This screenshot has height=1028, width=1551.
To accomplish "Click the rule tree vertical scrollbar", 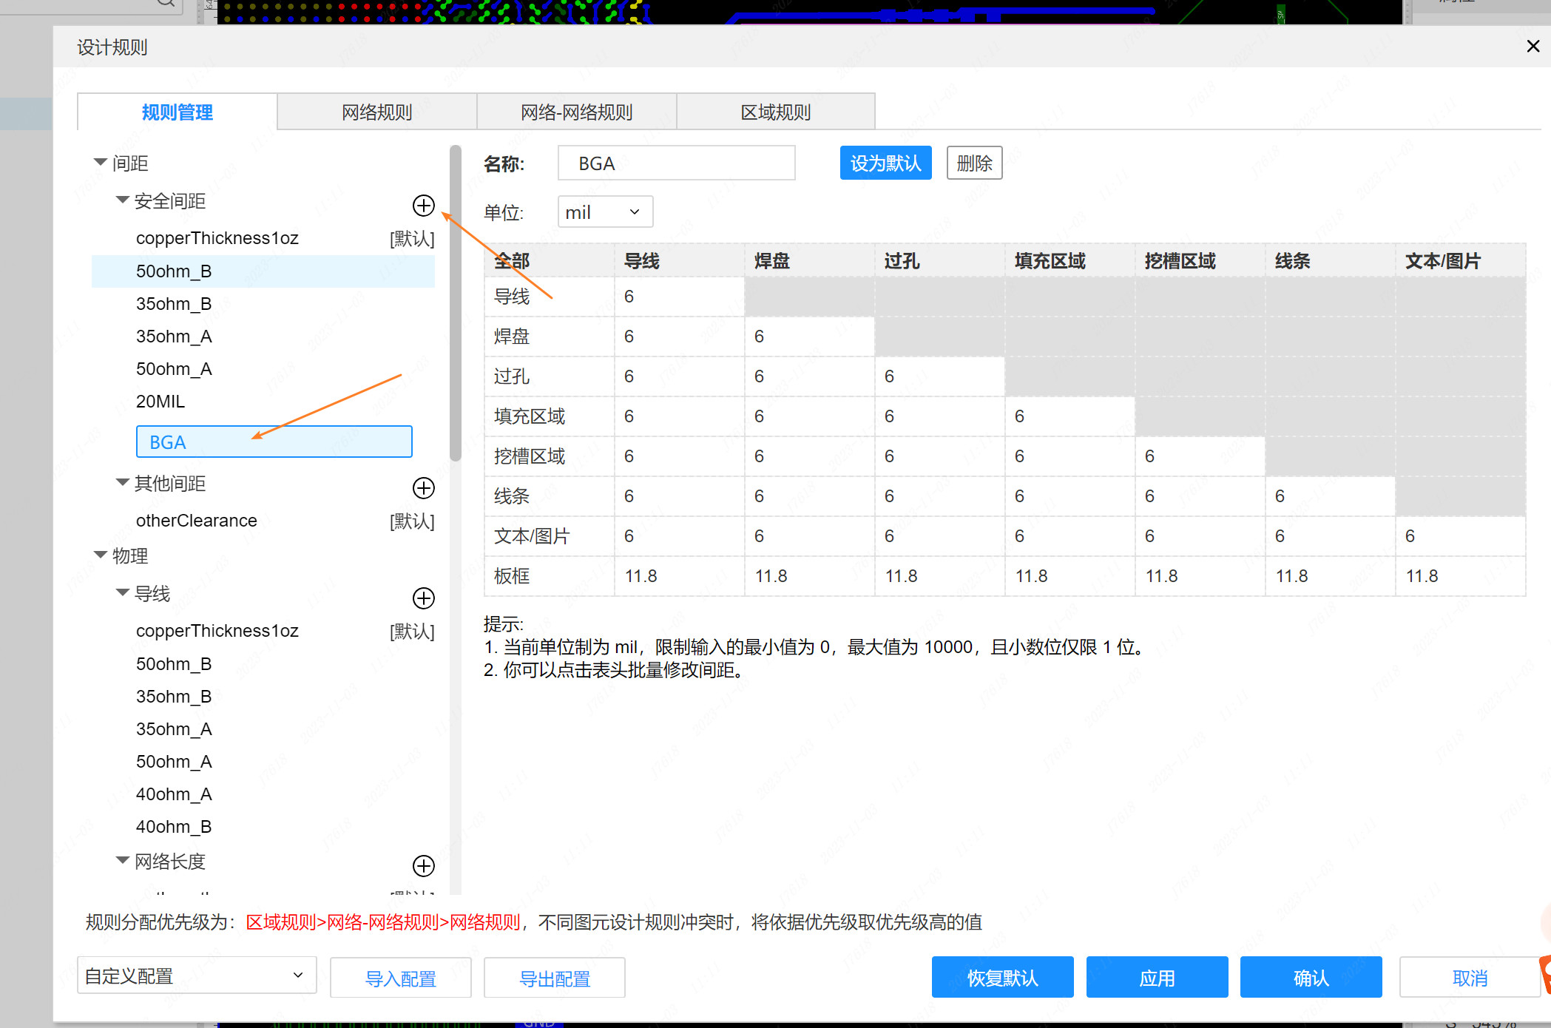I will point(455,303).
